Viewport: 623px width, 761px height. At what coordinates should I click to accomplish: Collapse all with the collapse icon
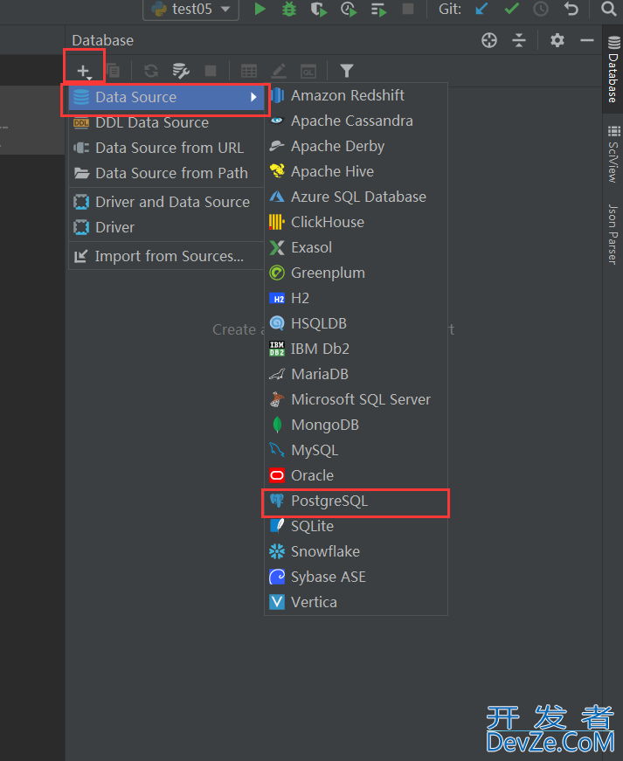[x=519, y=40]
